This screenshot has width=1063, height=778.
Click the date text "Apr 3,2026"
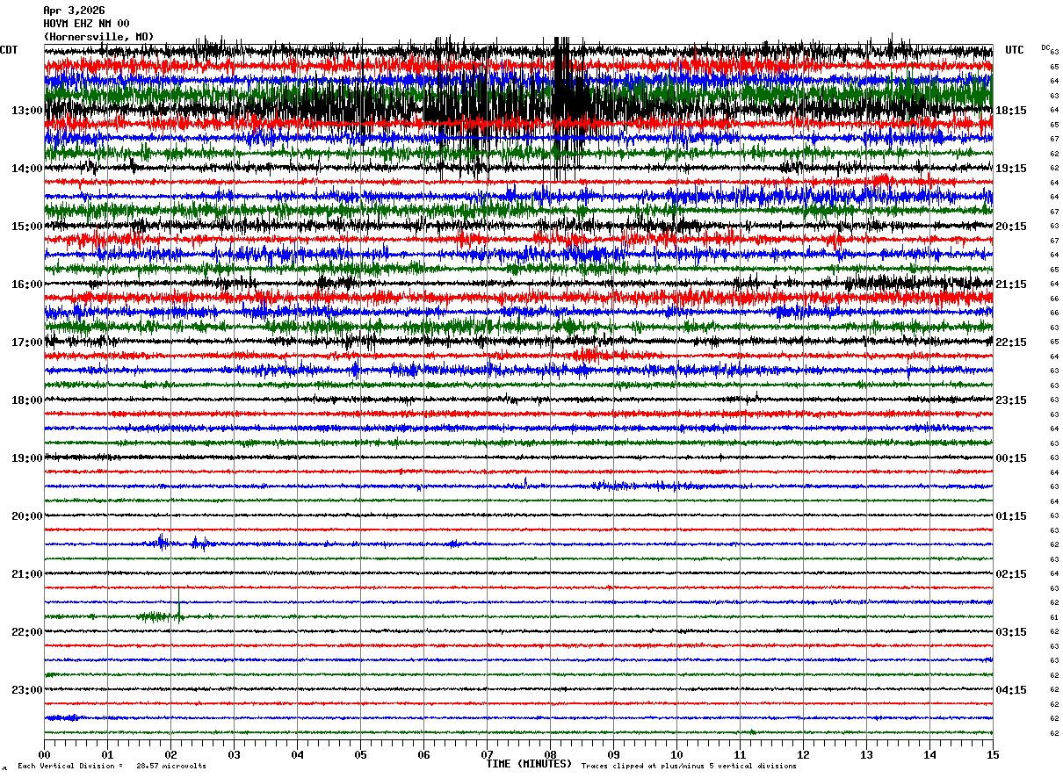pyautogui.click(x=74, y=11)
